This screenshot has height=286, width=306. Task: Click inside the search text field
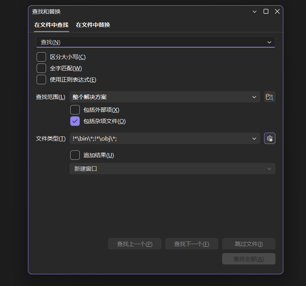click(151, 42)
